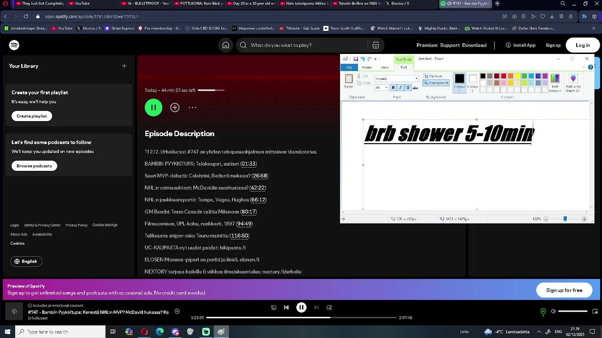Skip forward 15 seconds in player
602x338 pixels.
coord(329,307)
